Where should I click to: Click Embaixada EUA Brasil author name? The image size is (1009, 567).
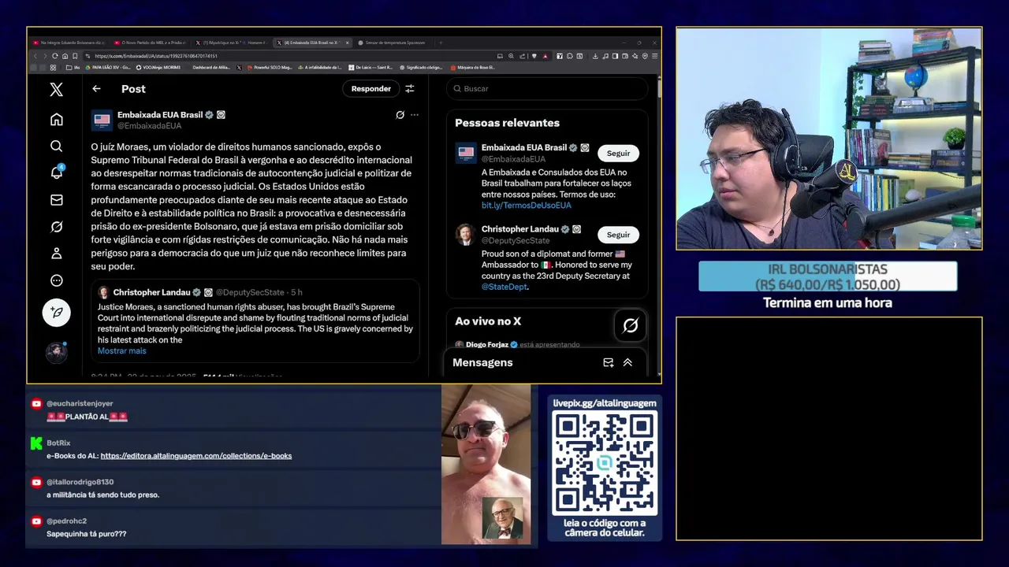pos(160,115)
